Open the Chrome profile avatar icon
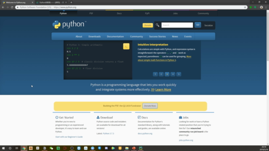 [x=261, y=7]
